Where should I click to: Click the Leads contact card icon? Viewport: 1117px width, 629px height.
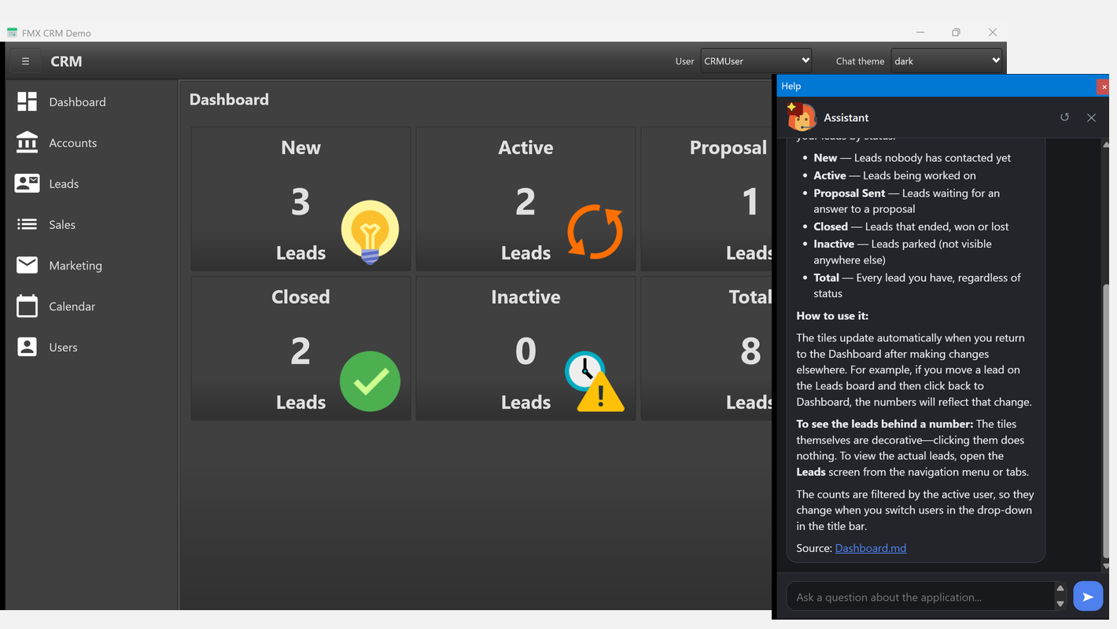27,183
